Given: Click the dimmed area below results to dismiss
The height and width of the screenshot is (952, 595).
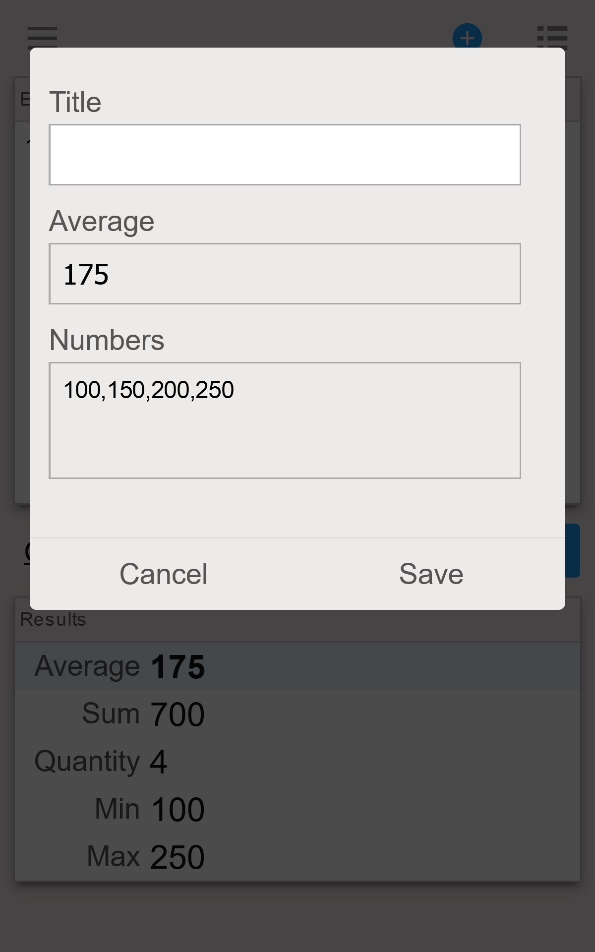Looking at the screenshot, I should point(297,917).
